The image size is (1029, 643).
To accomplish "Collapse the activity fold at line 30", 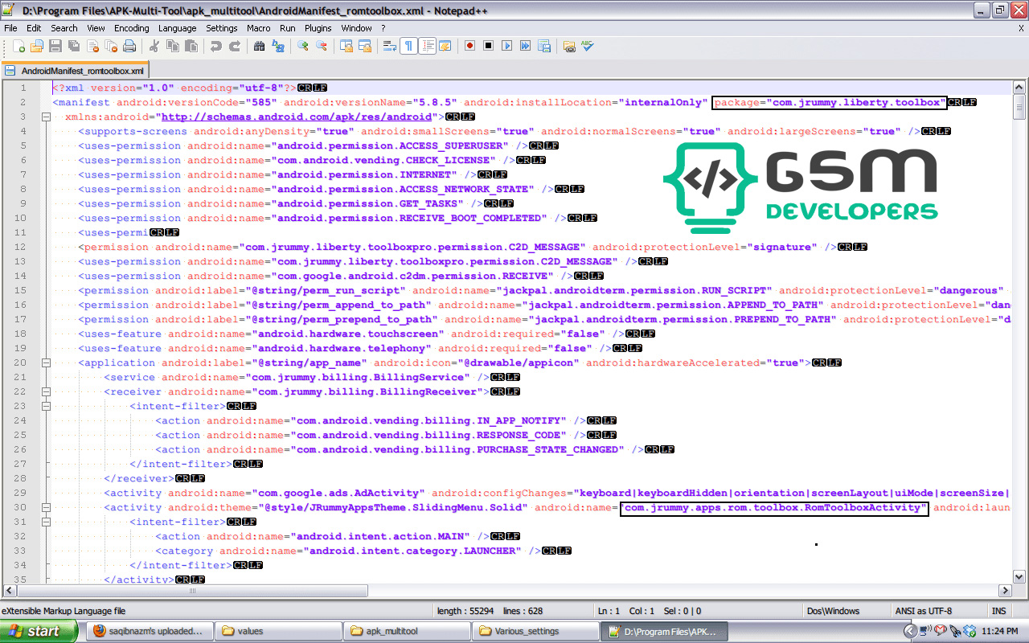I will coord(46,507).
